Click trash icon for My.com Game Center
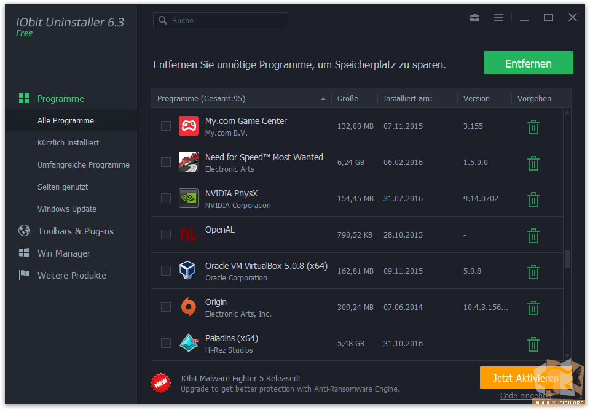This screenshot has height=410, width=590. (533, 126)
